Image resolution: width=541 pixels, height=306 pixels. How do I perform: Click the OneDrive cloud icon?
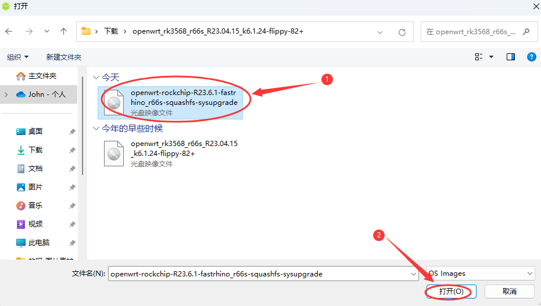click(21, 94)
